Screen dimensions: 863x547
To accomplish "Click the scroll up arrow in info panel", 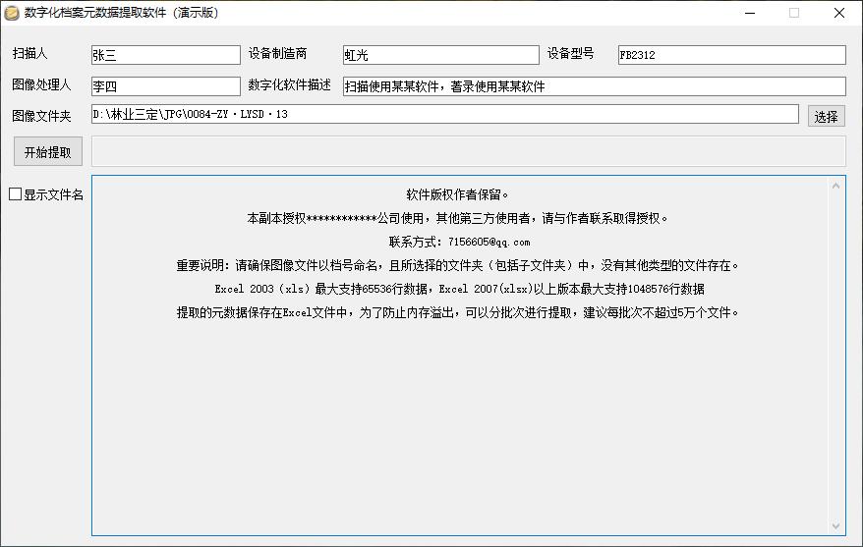I will click(x=837, y=185).
